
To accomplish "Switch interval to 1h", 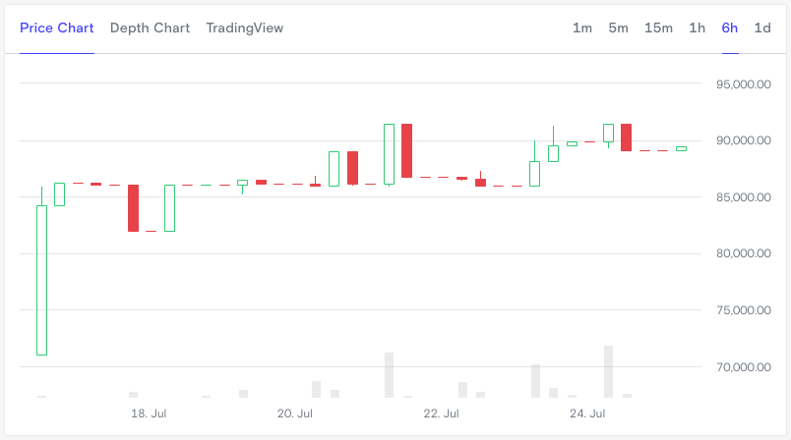I will coord(698,27).
